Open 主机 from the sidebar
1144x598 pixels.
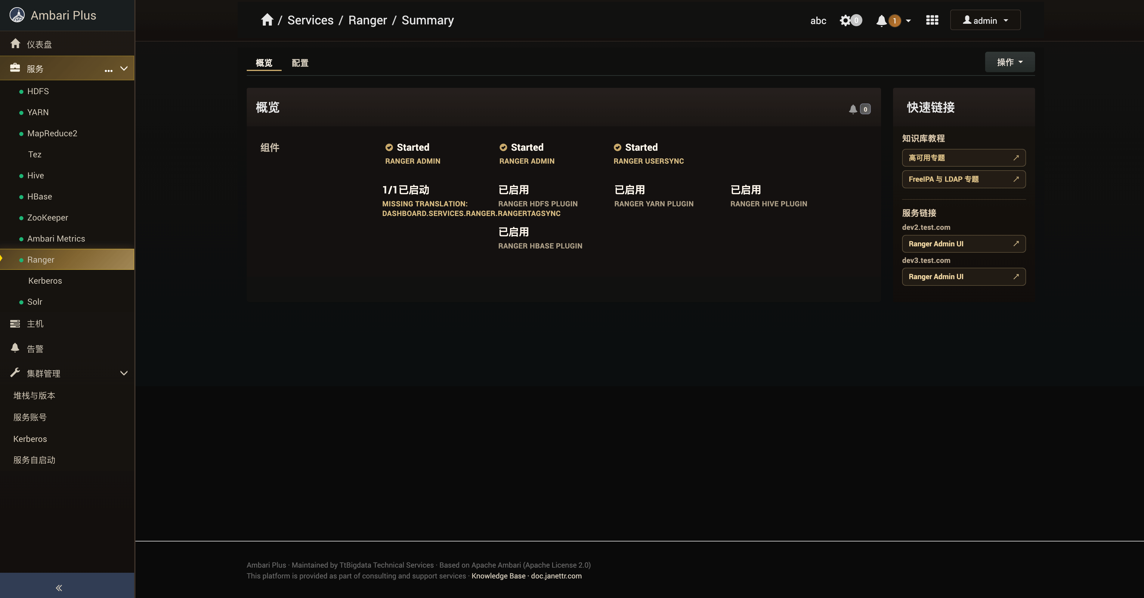(x=35, y=324)
